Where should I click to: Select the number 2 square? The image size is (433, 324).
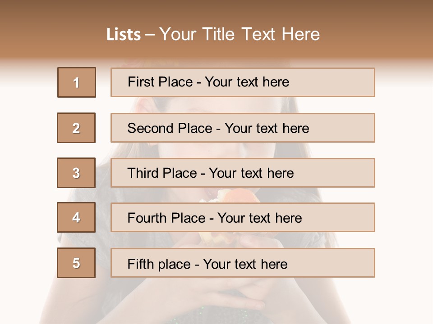point(76,128)
